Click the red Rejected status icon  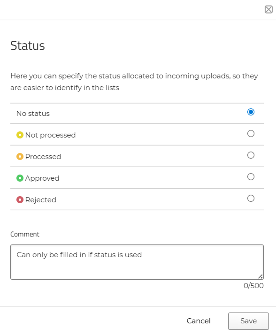[20, 200]
